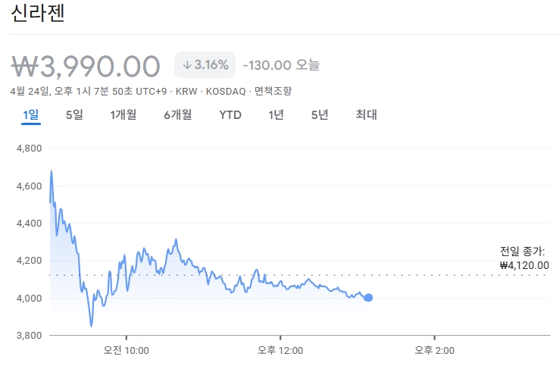The width and height of the screenshot is (559, 366).
Task: Open the 5년 chart range
Action: (x=320, y=115)
